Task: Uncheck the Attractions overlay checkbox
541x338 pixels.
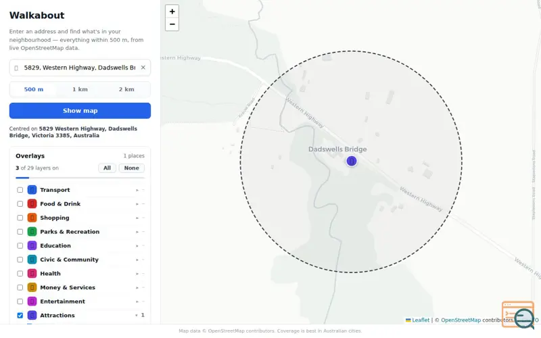Action: pyautogui.click(x=20, y=315)
